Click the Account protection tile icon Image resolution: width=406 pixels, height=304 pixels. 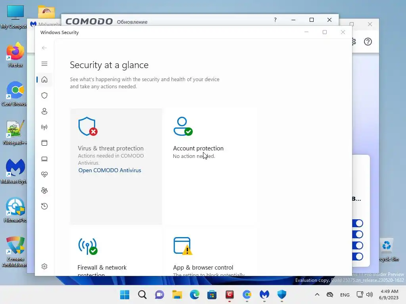click(x=183, y=126)
